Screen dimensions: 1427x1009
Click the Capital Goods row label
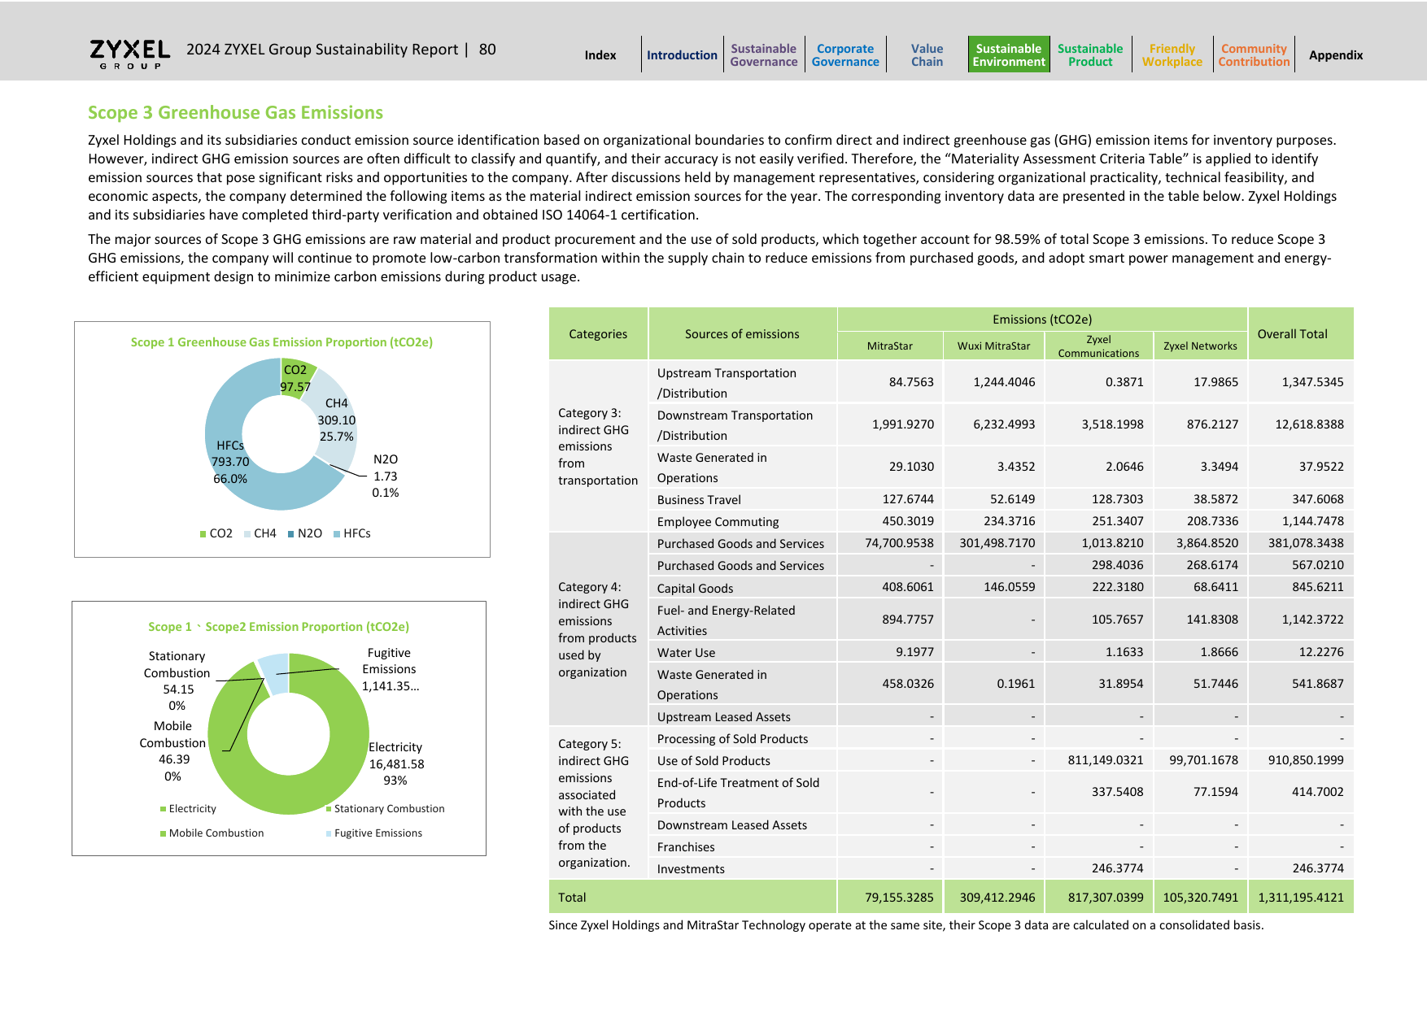click(695, 589)
